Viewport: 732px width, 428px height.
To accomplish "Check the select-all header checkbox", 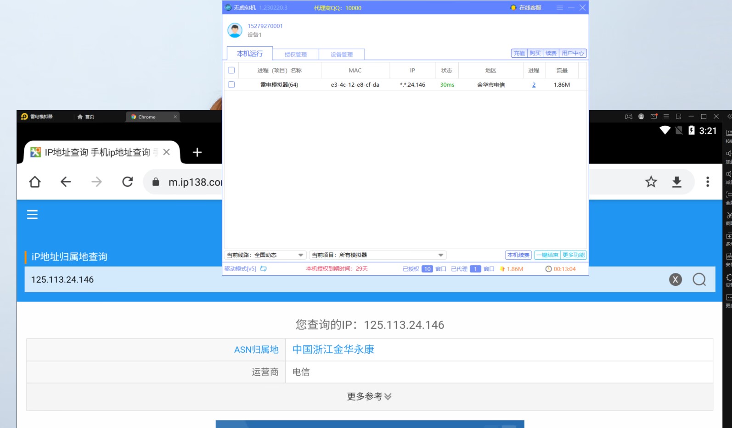I will [x=231, y=70].
